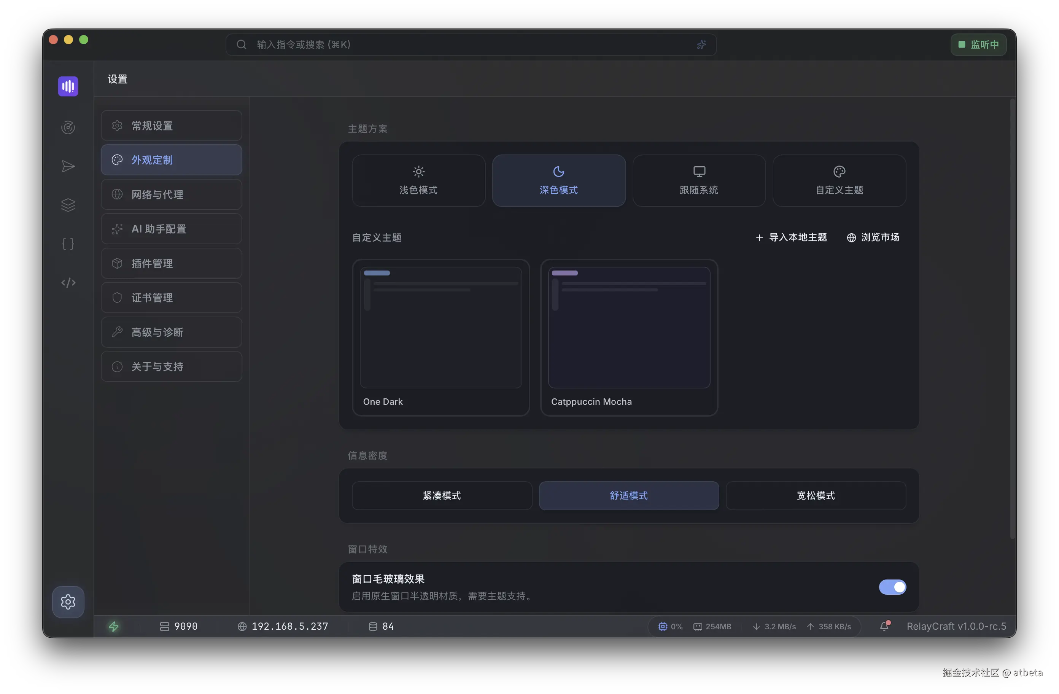Open the curly braces sidebar icon
This screenshot has height=694, width=1059.
click(68, 244)
